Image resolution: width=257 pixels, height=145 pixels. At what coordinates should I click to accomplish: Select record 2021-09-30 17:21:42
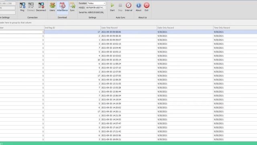[128, 132]
